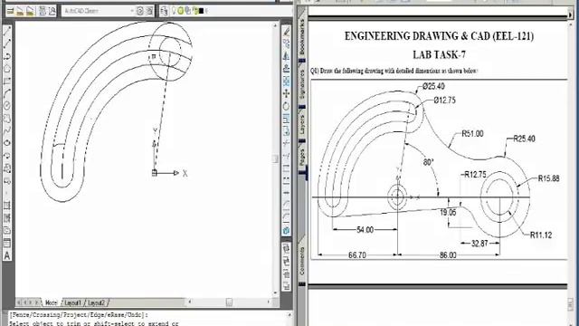Click Bring to Front in Draw Order toolbar
Screen dimensions: 579x326
286,249
